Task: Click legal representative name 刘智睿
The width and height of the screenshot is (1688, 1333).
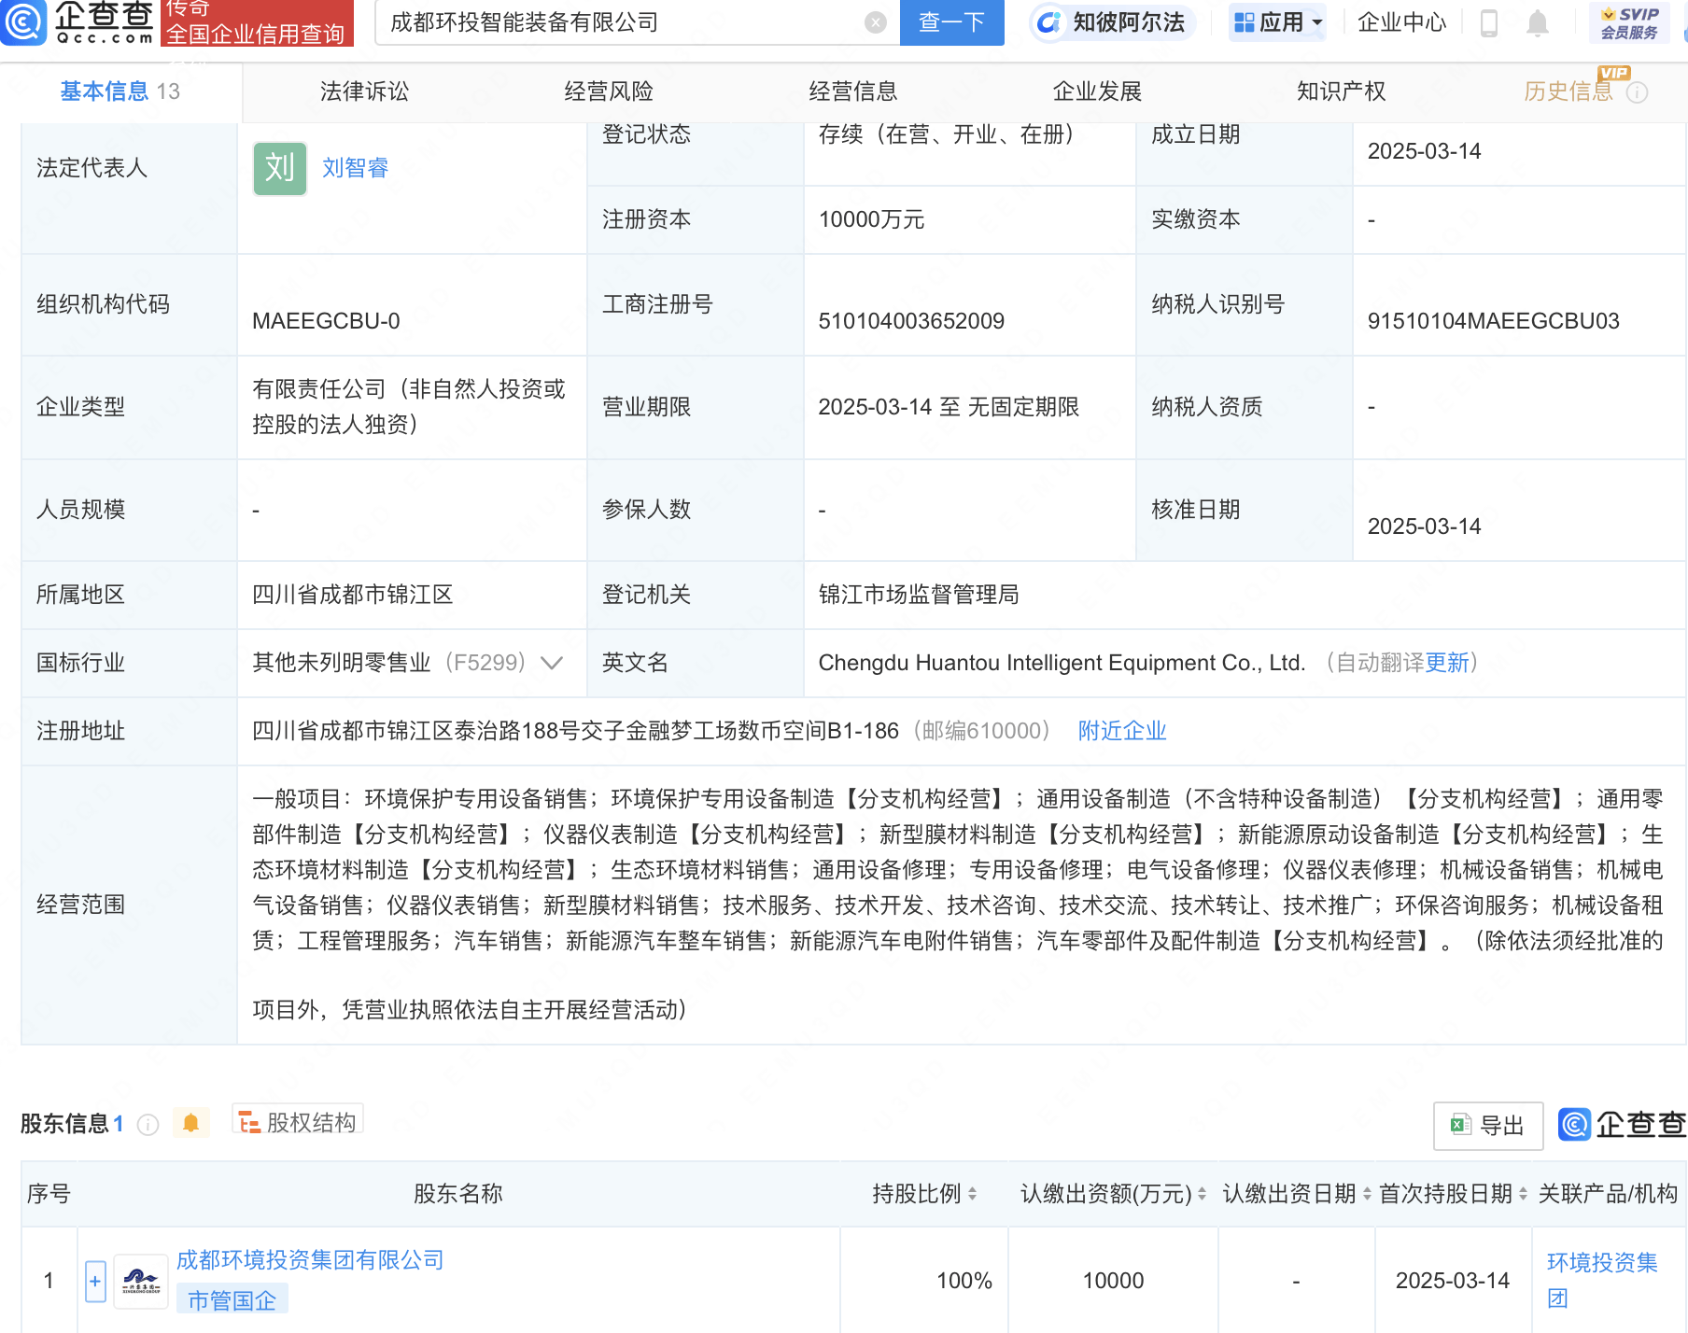Action: pos(355,168)
